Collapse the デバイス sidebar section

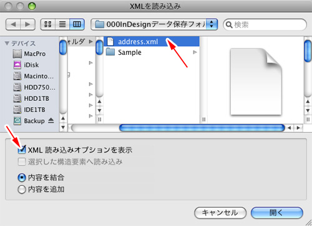7,44
